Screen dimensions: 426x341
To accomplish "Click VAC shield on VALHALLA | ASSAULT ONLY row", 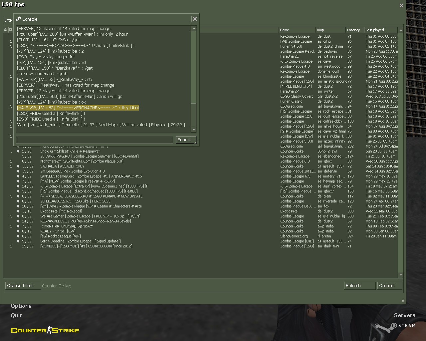I will pos(18,166).
